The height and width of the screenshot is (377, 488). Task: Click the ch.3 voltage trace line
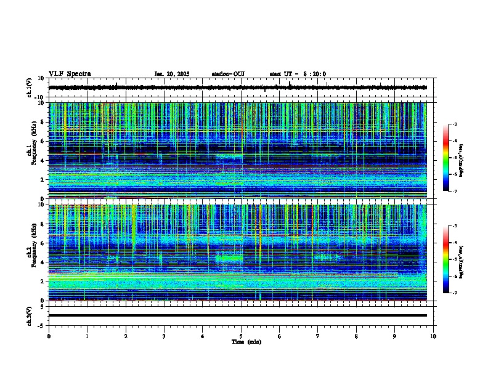237,315
